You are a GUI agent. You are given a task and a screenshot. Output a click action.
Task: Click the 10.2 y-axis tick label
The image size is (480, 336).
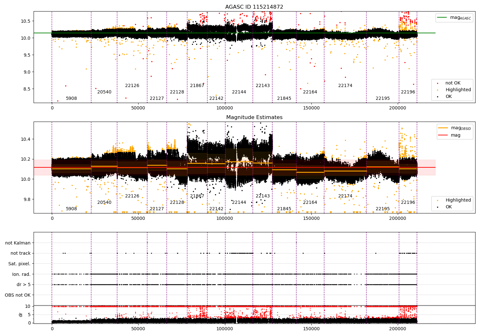click(x=26, y=159)
